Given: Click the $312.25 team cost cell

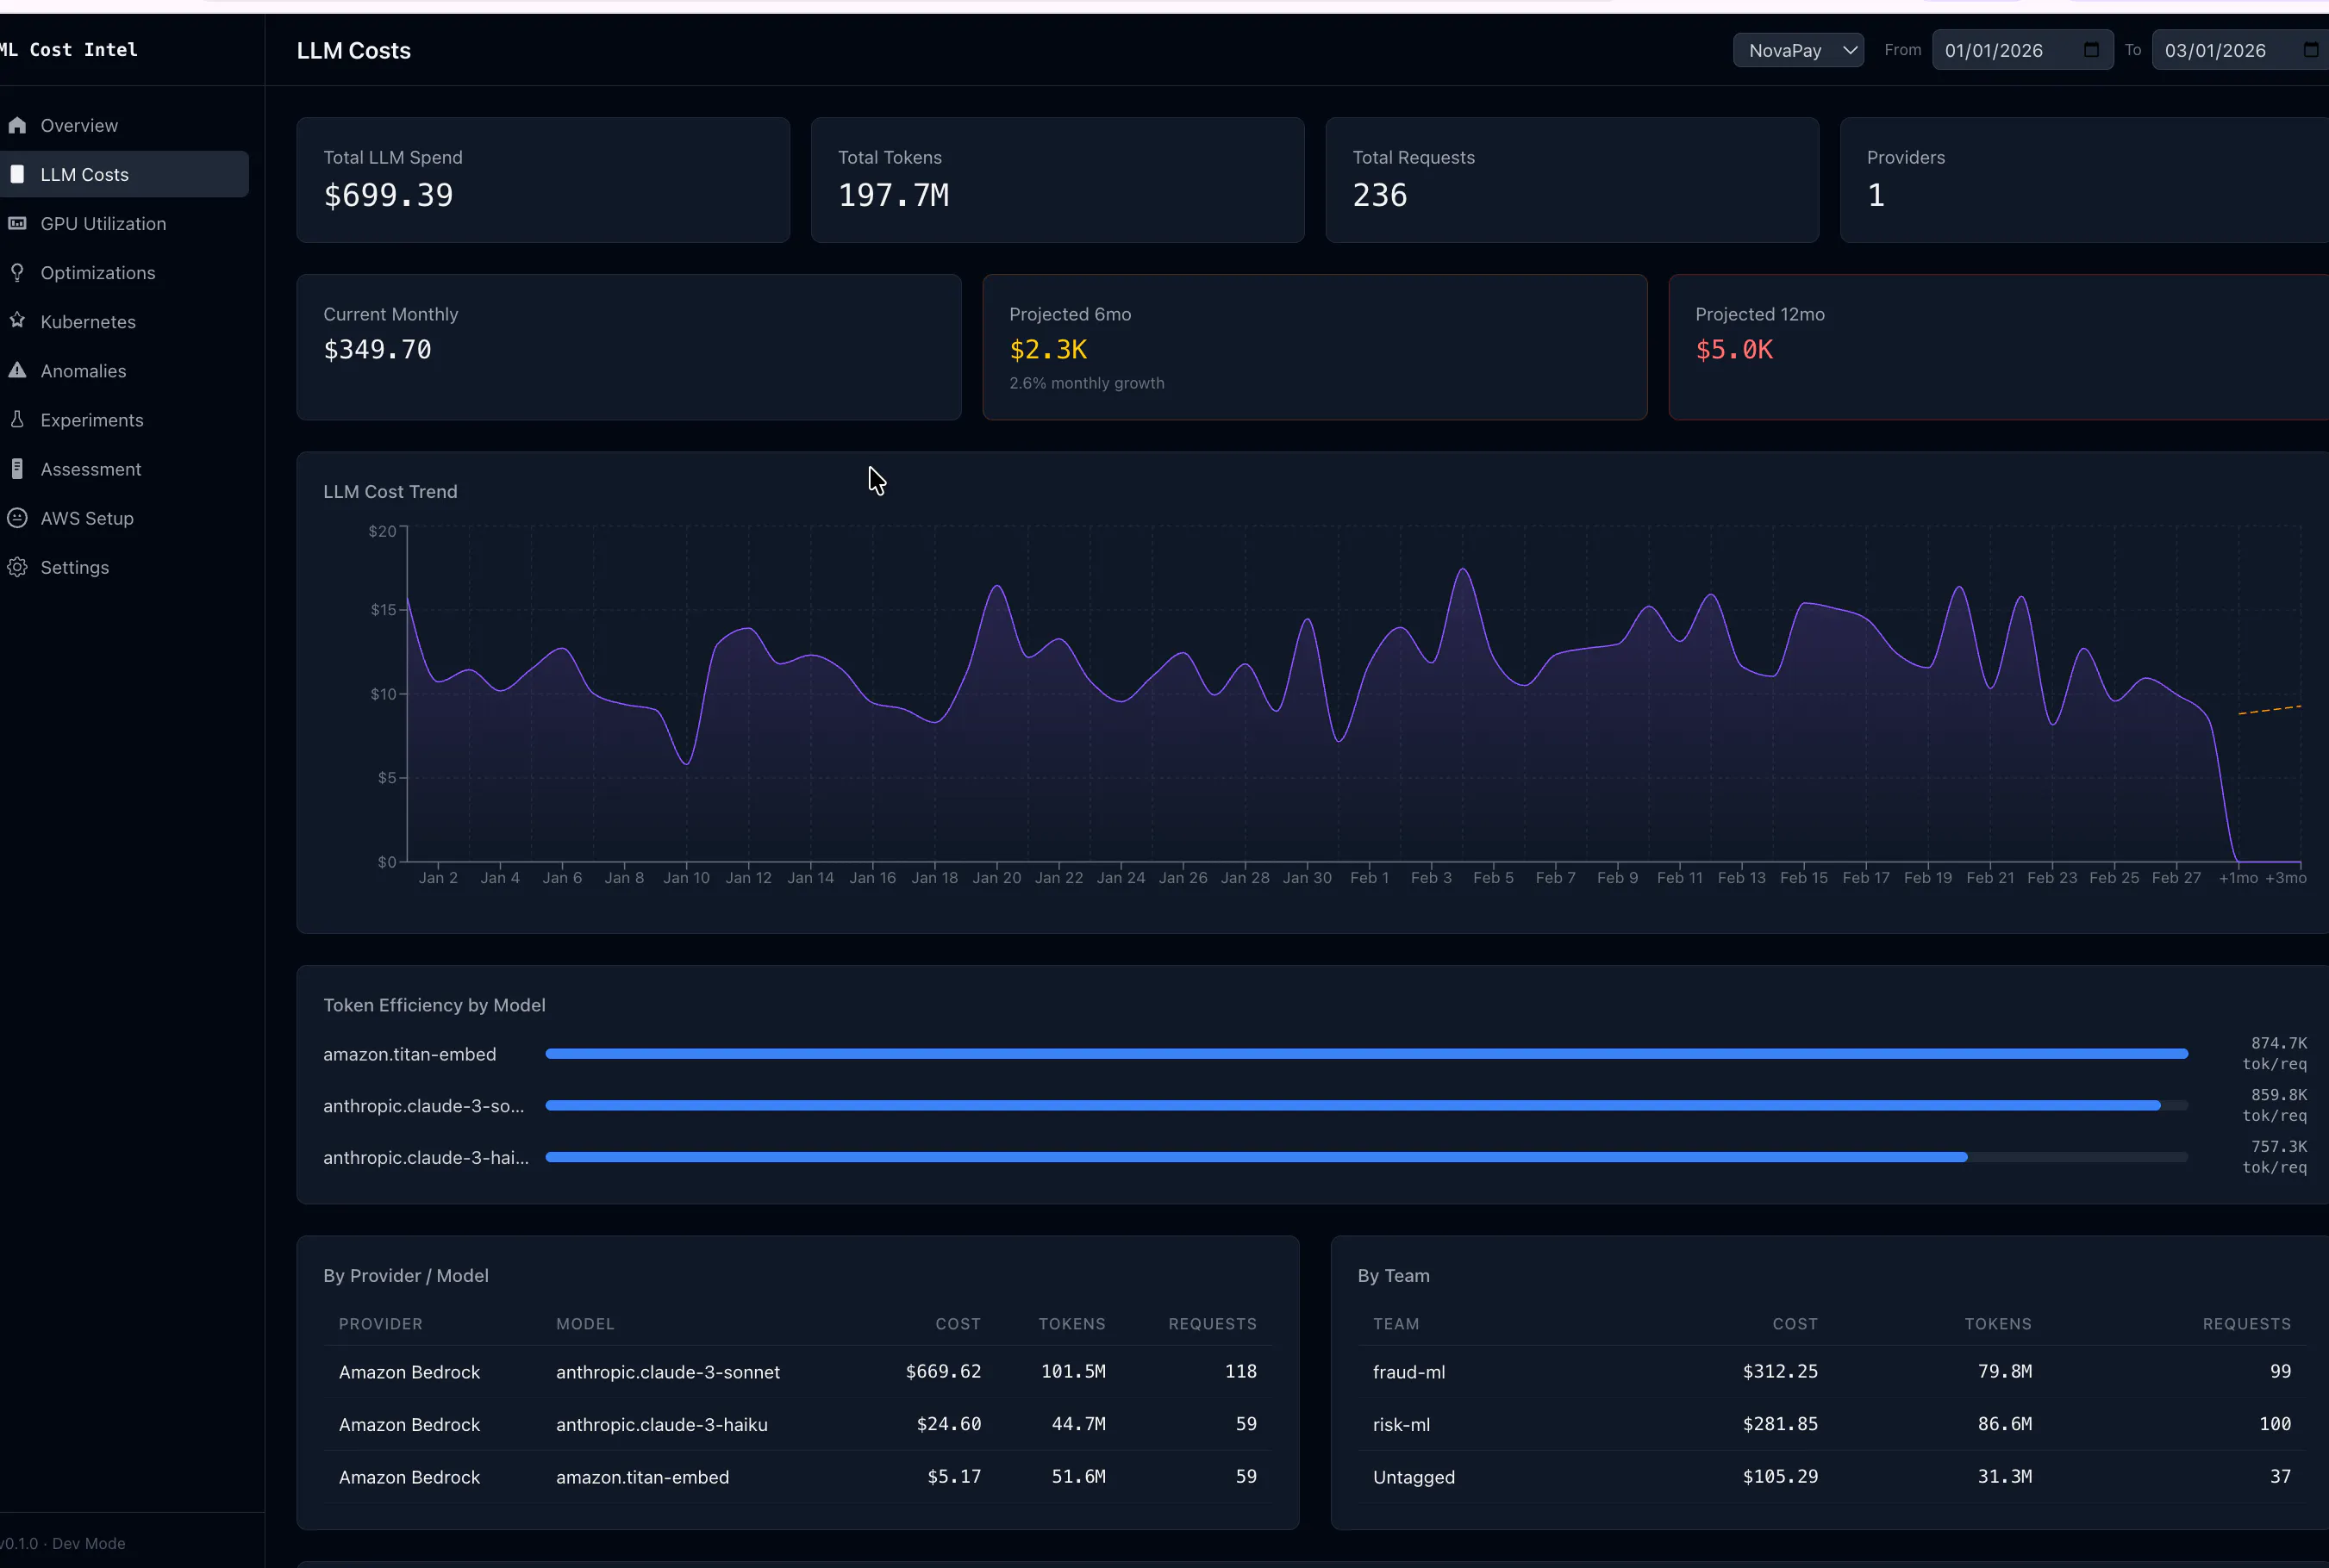Looking at the screenshot, I should [1780, 1371].
